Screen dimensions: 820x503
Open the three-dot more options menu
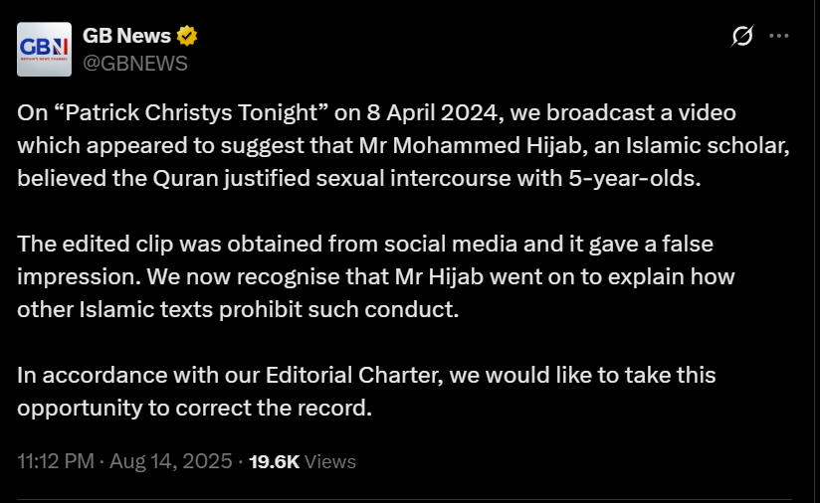[x=779, y=37]
